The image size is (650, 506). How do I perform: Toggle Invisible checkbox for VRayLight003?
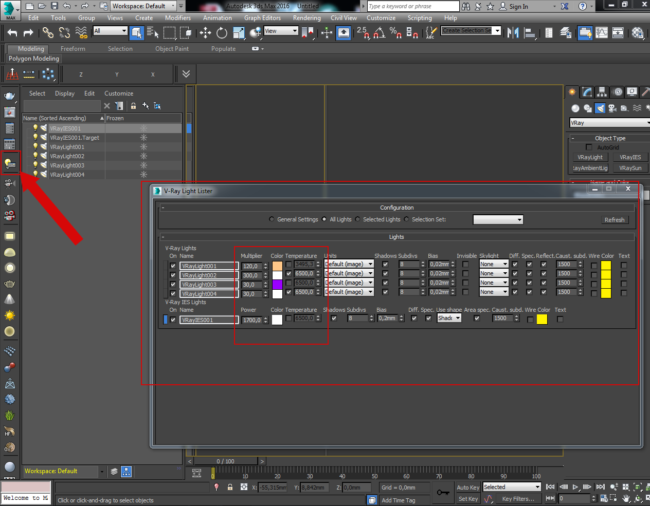click(465, 283)
